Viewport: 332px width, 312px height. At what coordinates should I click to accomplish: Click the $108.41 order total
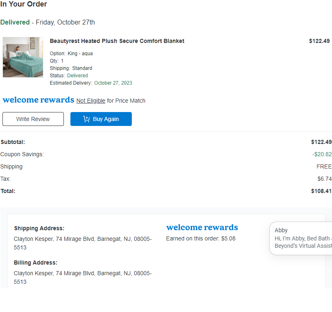pos(321,191)
